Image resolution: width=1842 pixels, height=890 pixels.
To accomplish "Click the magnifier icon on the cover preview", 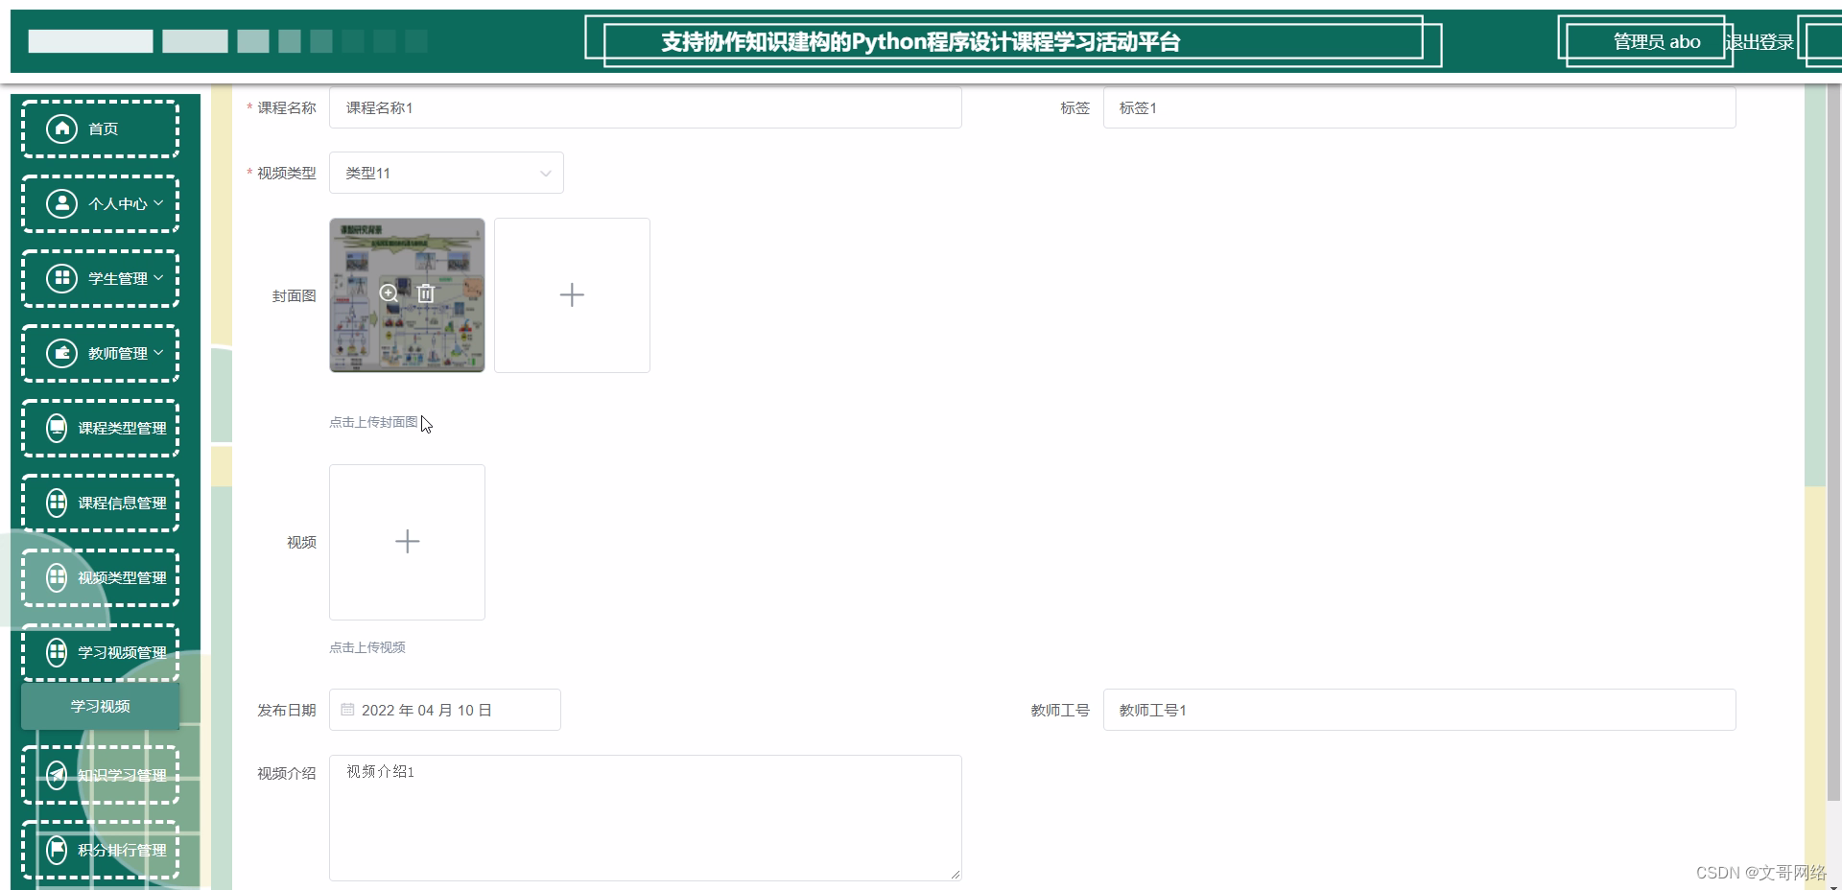I will coord(388,294).
